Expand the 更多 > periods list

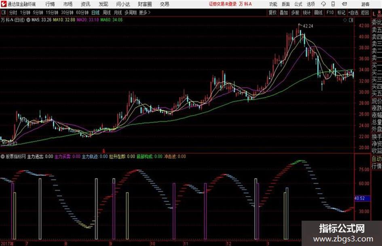(145, 13)
